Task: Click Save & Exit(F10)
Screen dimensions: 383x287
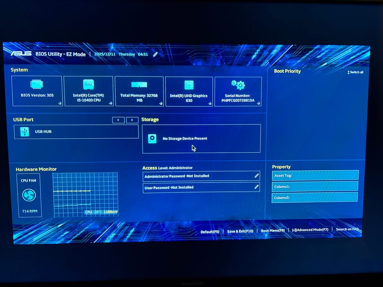Action: (x=240, y=231)
